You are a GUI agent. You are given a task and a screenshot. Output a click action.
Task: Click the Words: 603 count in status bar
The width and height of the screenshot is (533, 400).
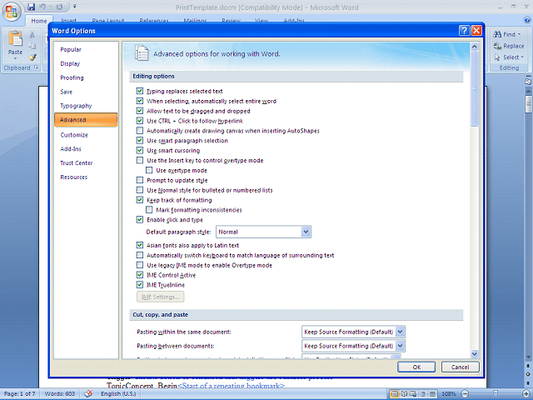pyautogui.click(x=60, y=394)
